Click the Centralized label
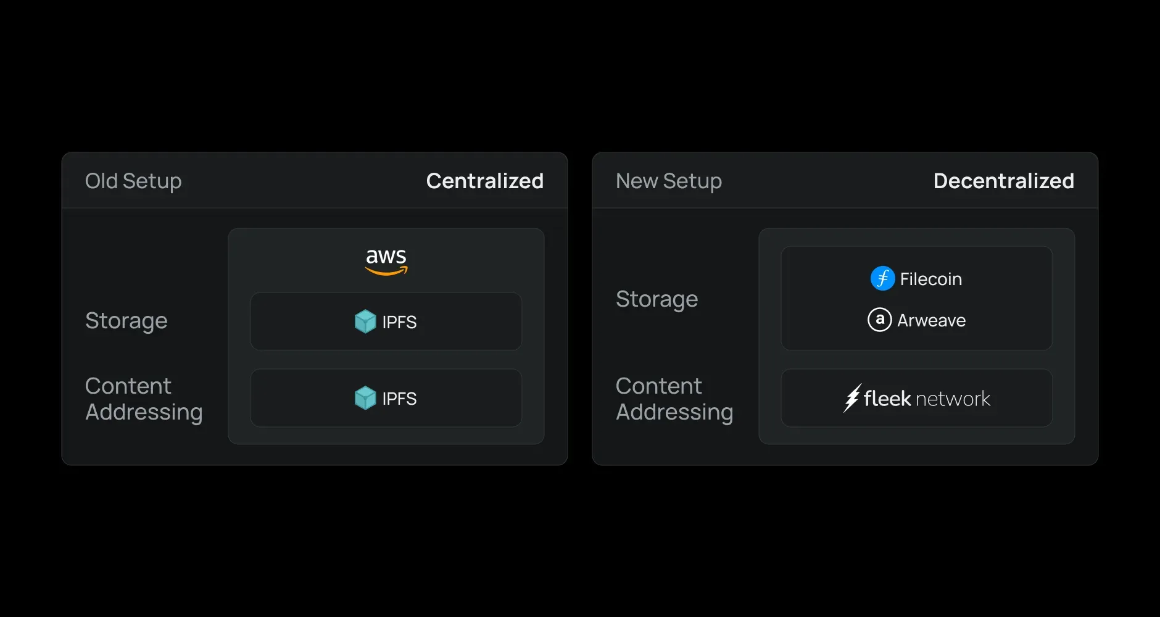This screenshot has width=1160, height=617. tap(484, 181)
